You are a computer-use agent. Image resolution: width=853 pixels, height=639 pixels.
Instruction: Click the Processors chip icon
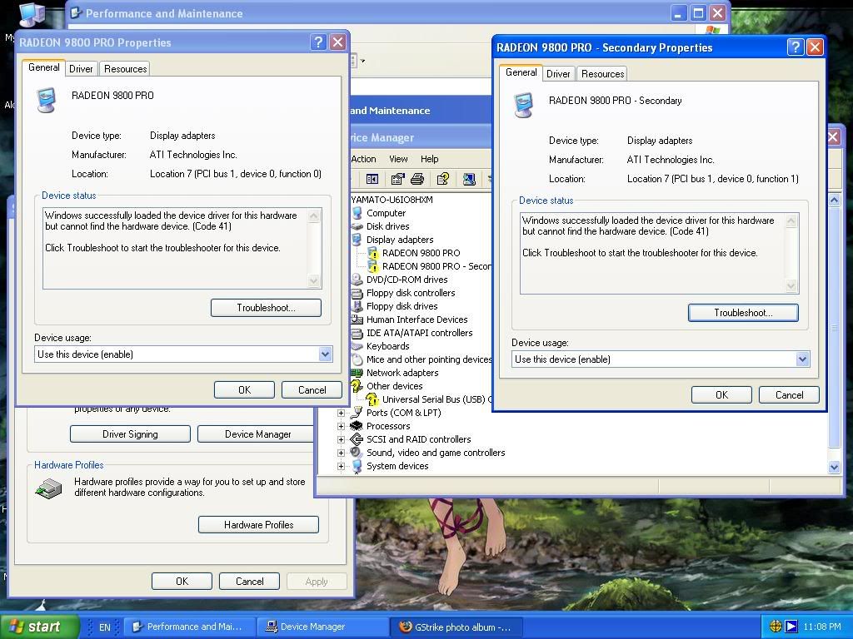pos(357,426)
